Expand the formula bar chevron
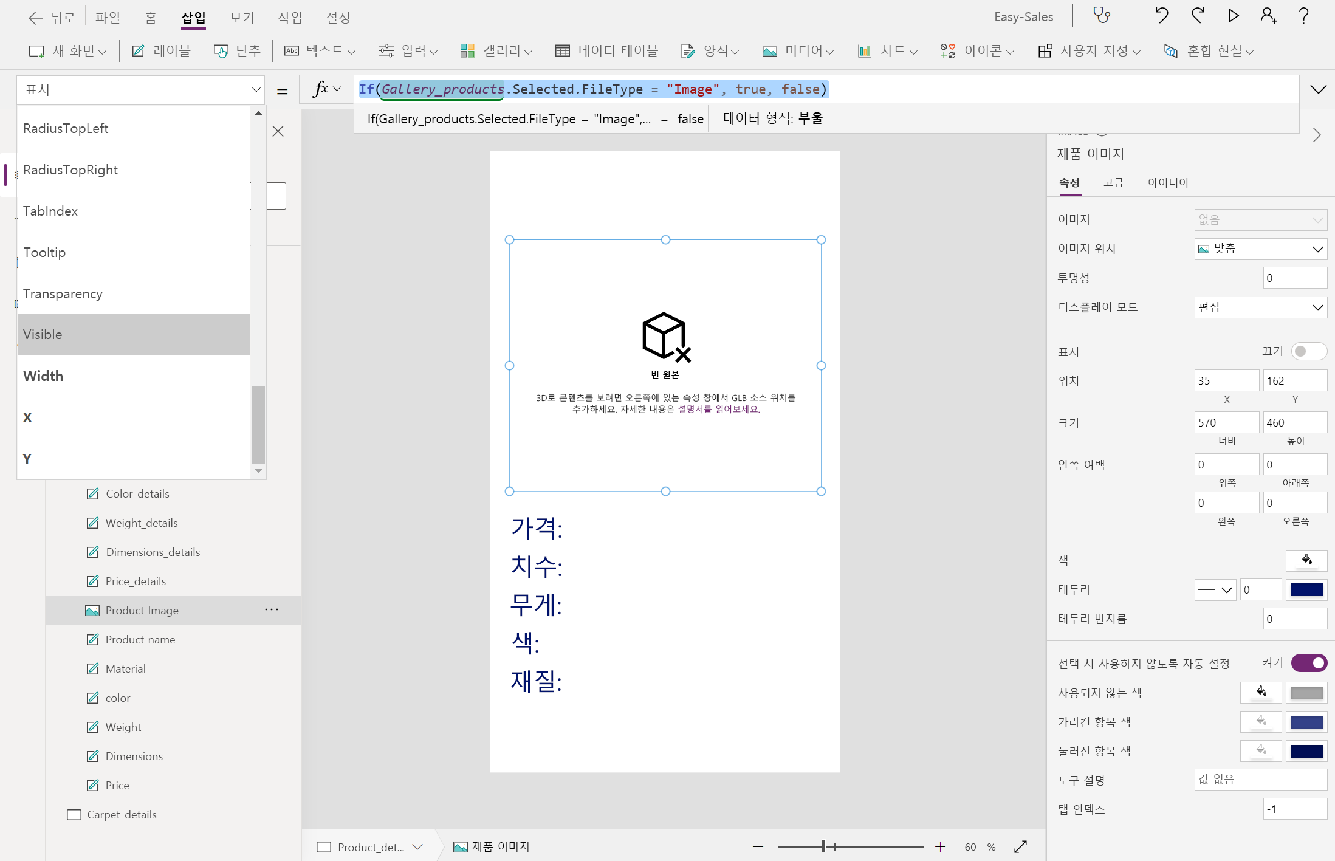The height and width of the screenshot is (861, 1335). [1318, 90]
